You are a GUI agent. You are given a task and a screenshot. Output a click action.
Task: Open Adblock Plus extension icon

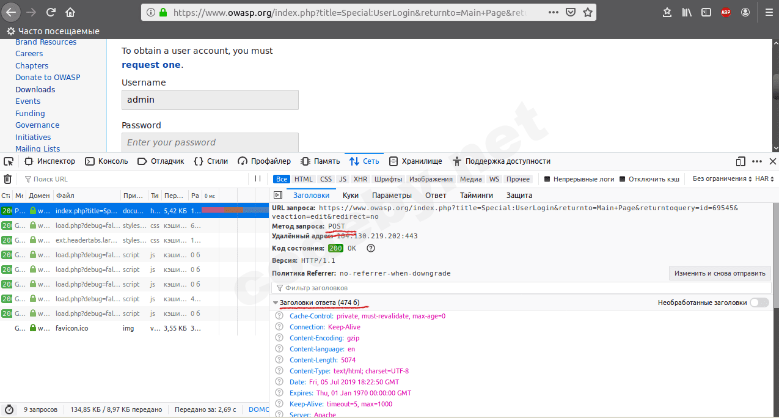(x=725, y=12)
